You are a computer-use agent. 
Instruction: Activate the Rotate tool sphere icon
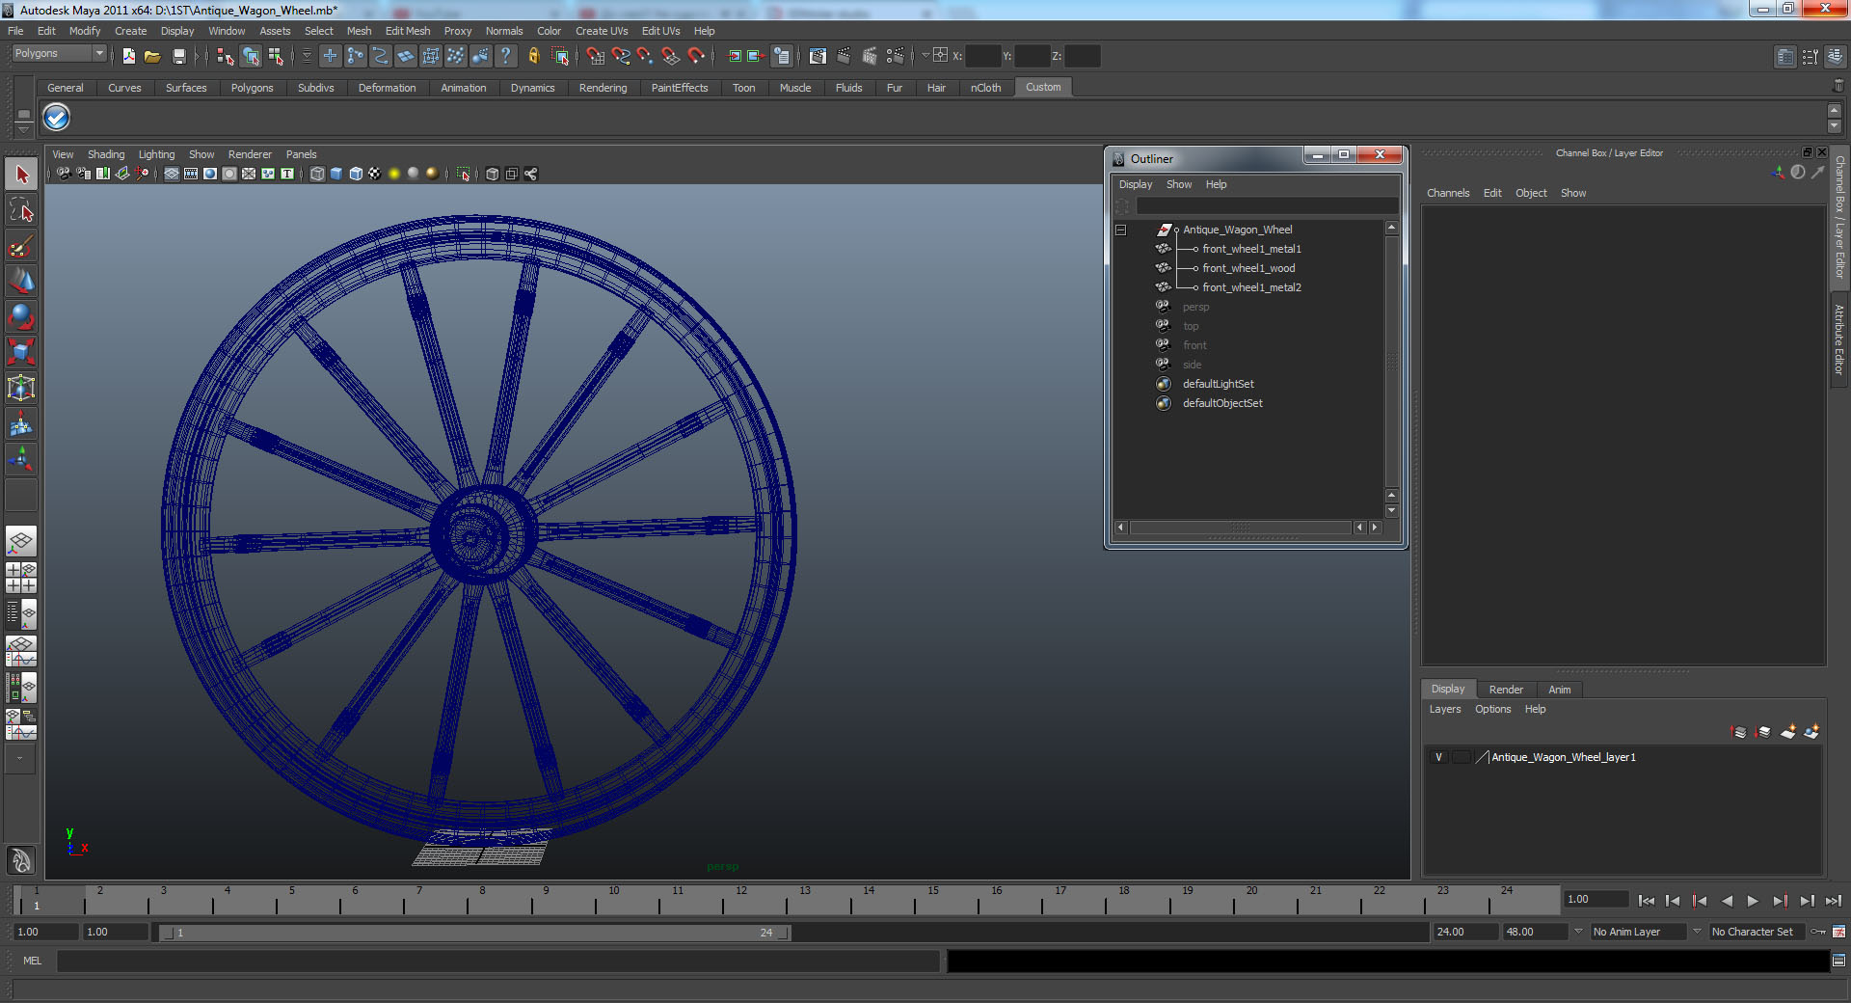(x=21, y=316)
